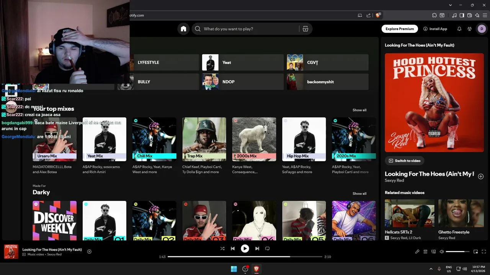The height and width of the screenshot is (275, 490).
Task: Click Explore Premium button
Action: [x=400, y=29]
